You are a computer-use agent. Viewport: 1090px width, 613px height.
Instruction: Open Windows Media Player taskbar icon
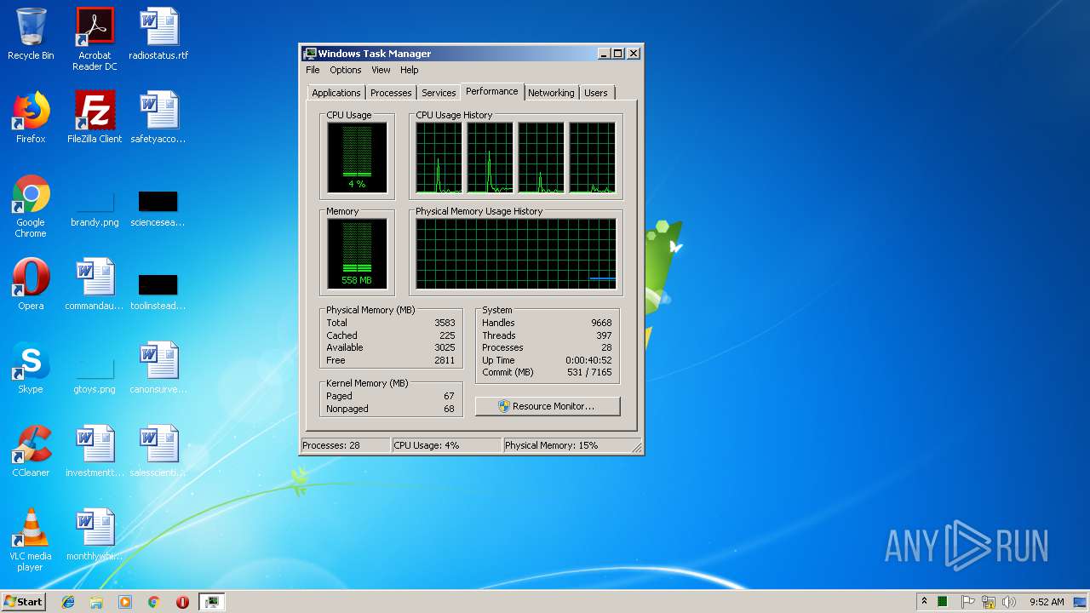pyautogui.click(x=125, y=602)
